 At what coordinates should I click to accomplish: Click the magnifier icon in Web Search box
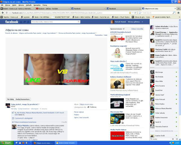point(174,13)
